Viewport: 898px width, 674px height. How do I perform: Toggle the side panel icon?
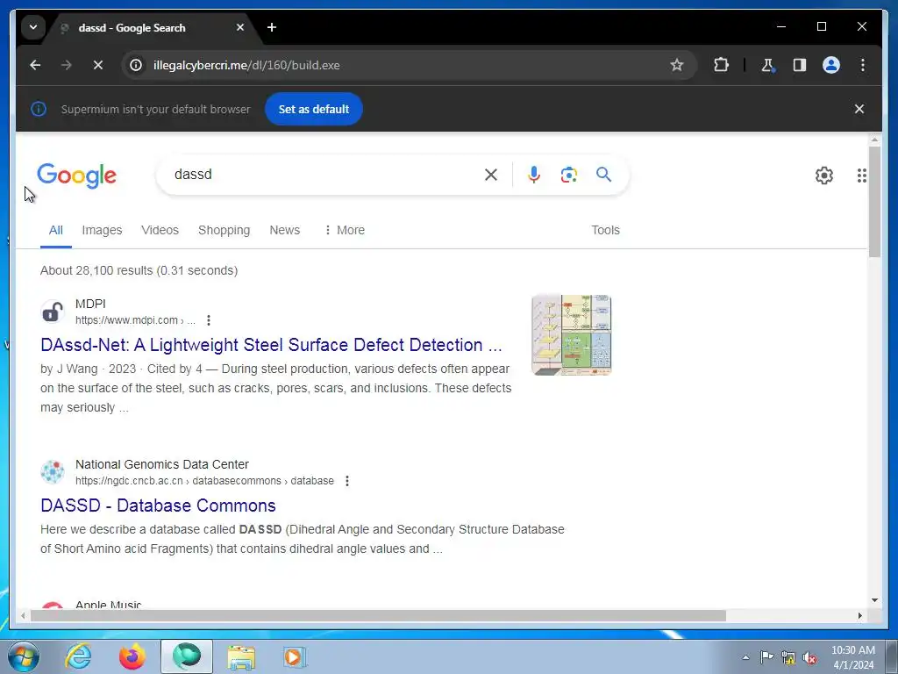tap(800, 65)
